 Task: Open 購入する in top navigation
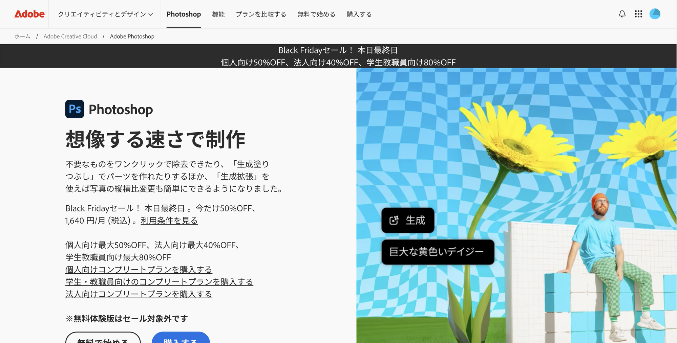(x=359, y=14)
